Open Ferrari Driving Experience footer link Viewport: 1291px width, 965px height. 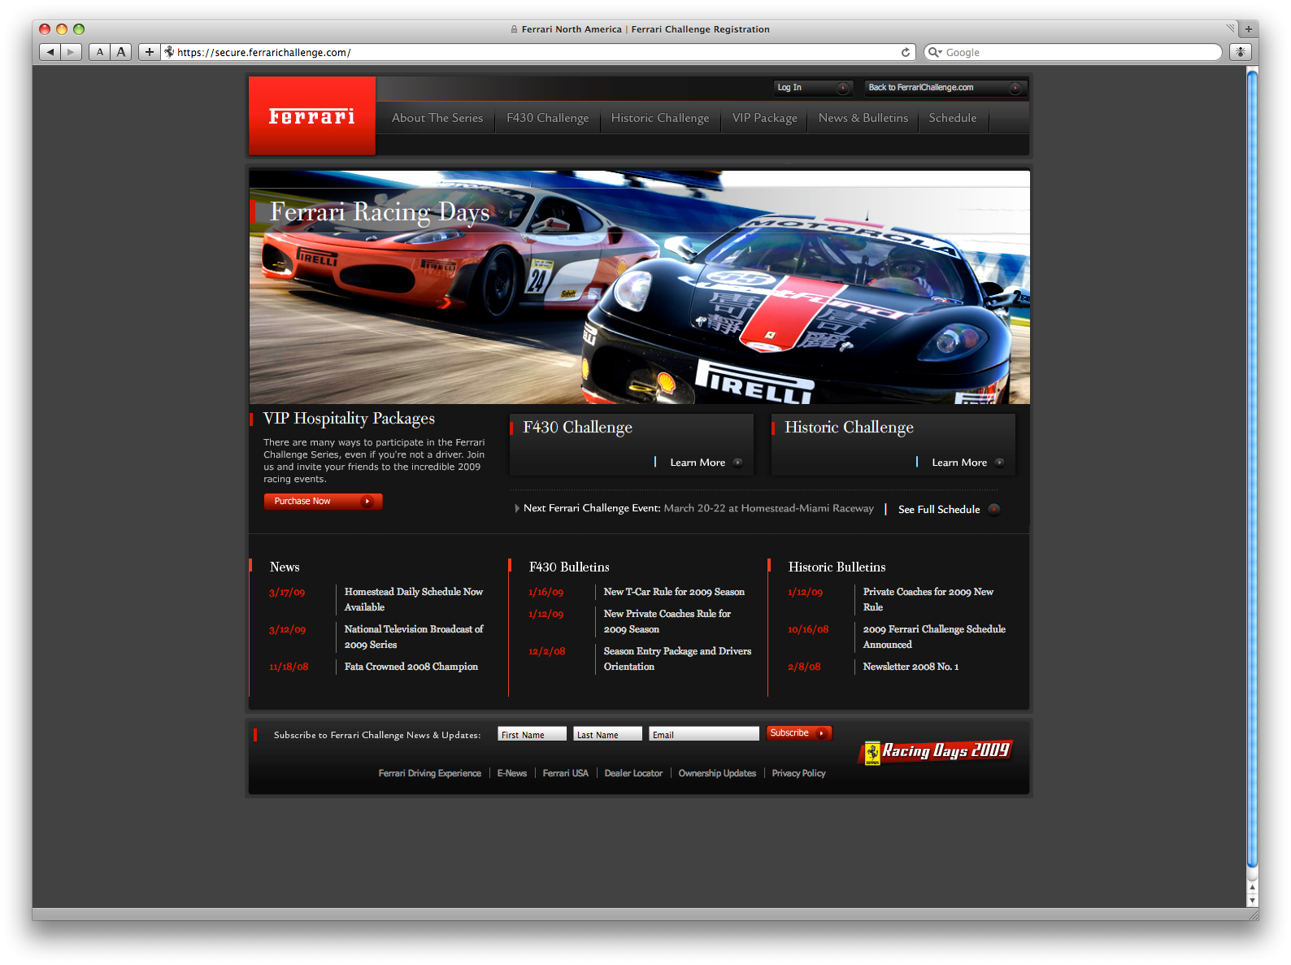[x=429, y=773]
